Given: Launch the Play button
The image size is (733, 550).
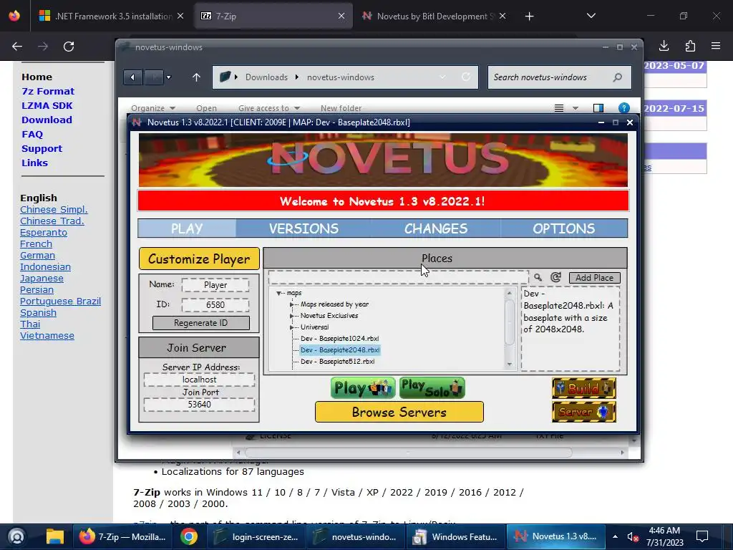Looking at the screenshot, I should click(x=363, y=388).
